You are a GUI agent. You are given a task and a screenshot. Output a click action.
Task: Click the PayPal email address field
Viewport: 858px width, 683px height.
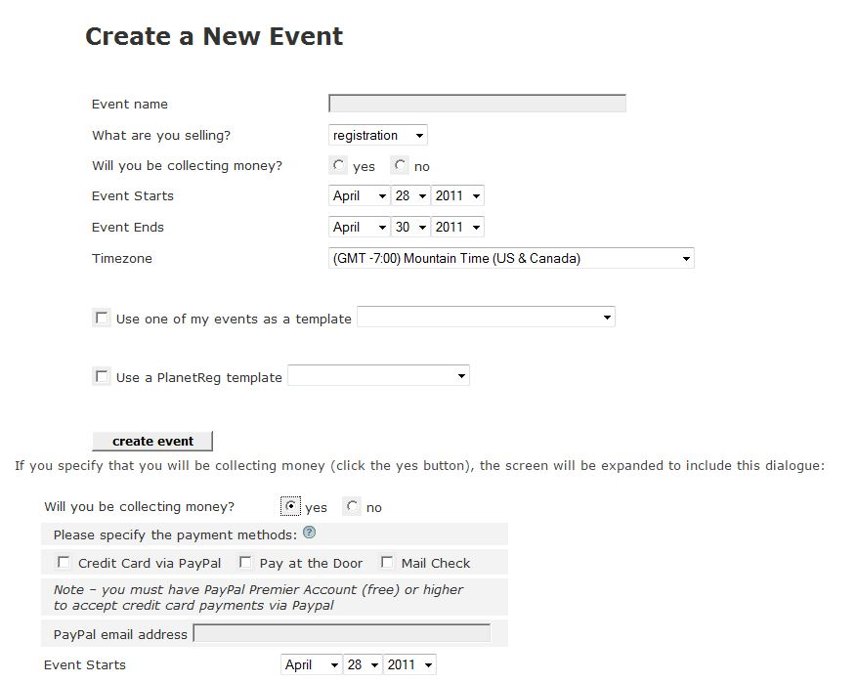344,633
